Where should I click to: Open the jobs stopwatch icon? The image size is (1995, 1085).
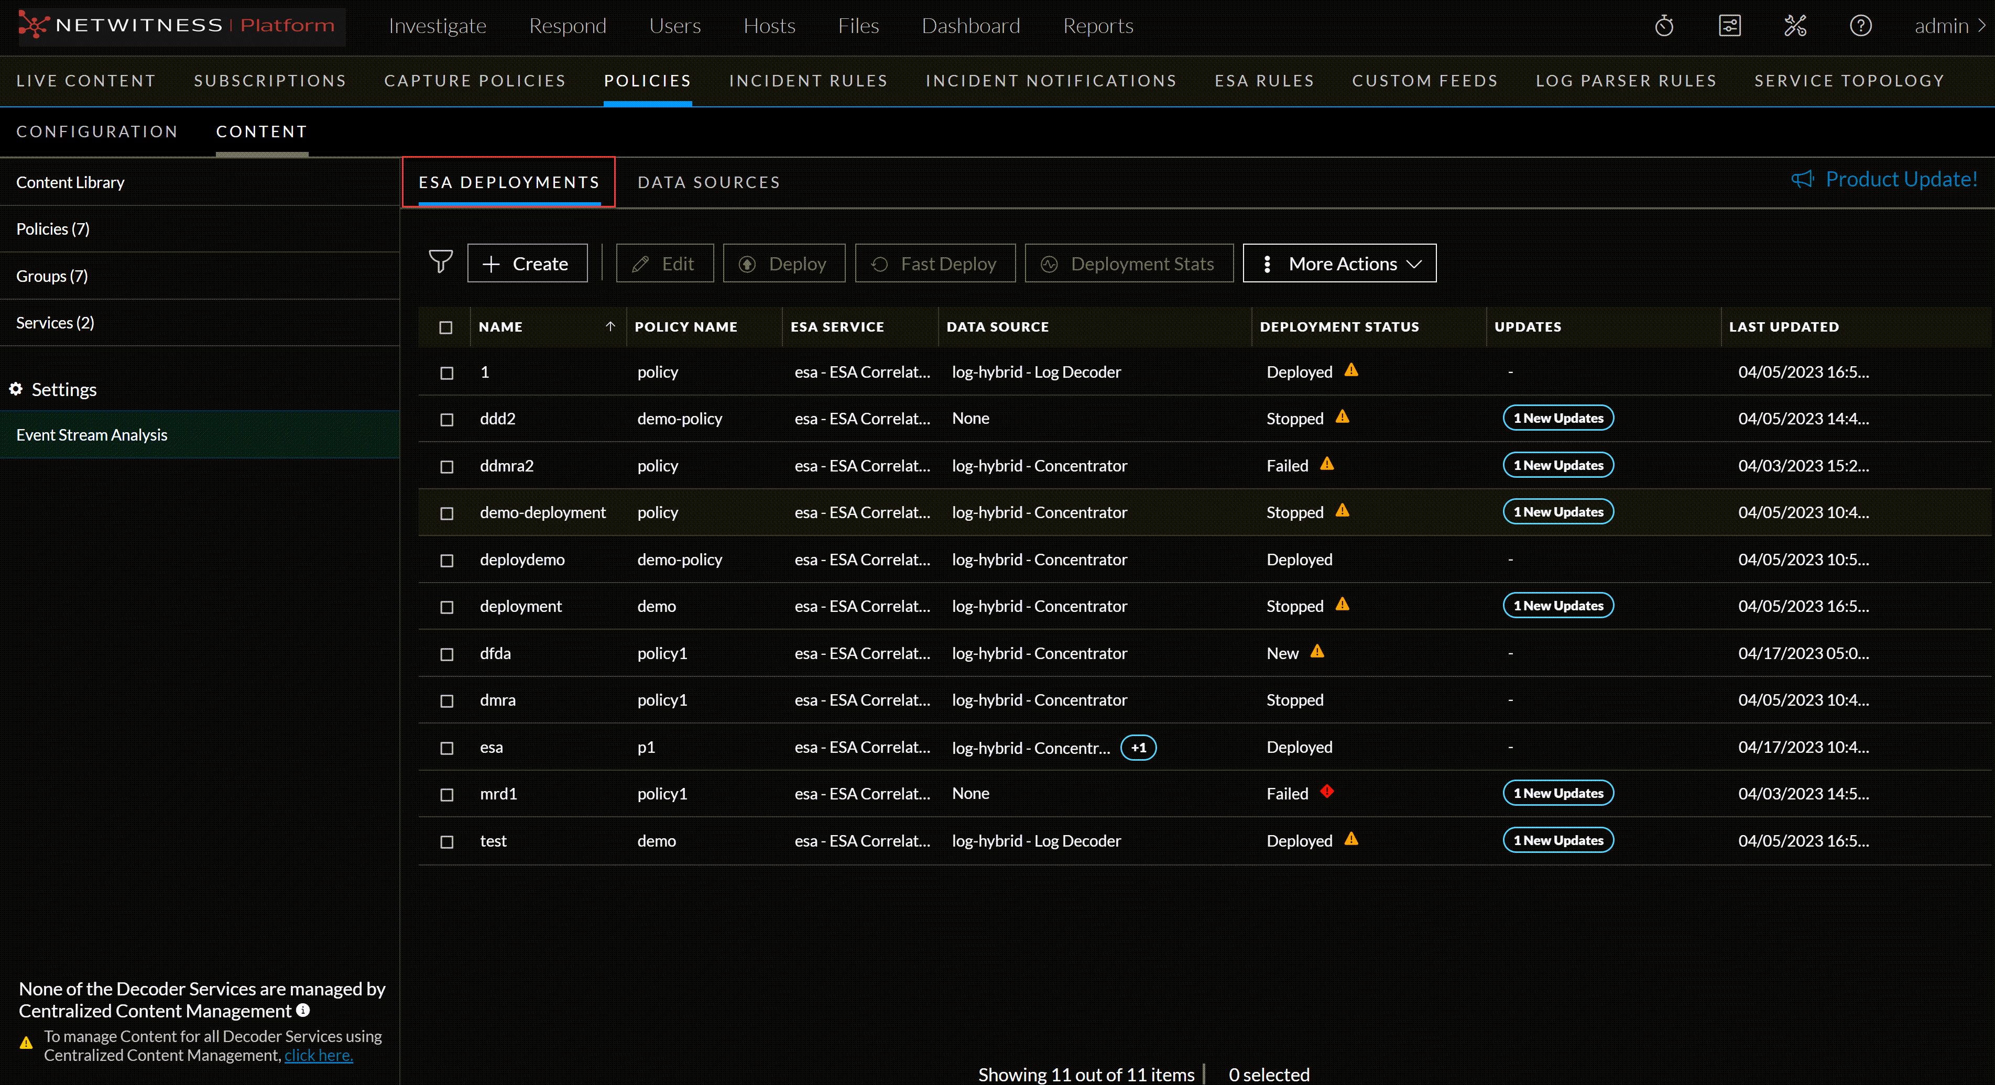(x=1663, y=26)
